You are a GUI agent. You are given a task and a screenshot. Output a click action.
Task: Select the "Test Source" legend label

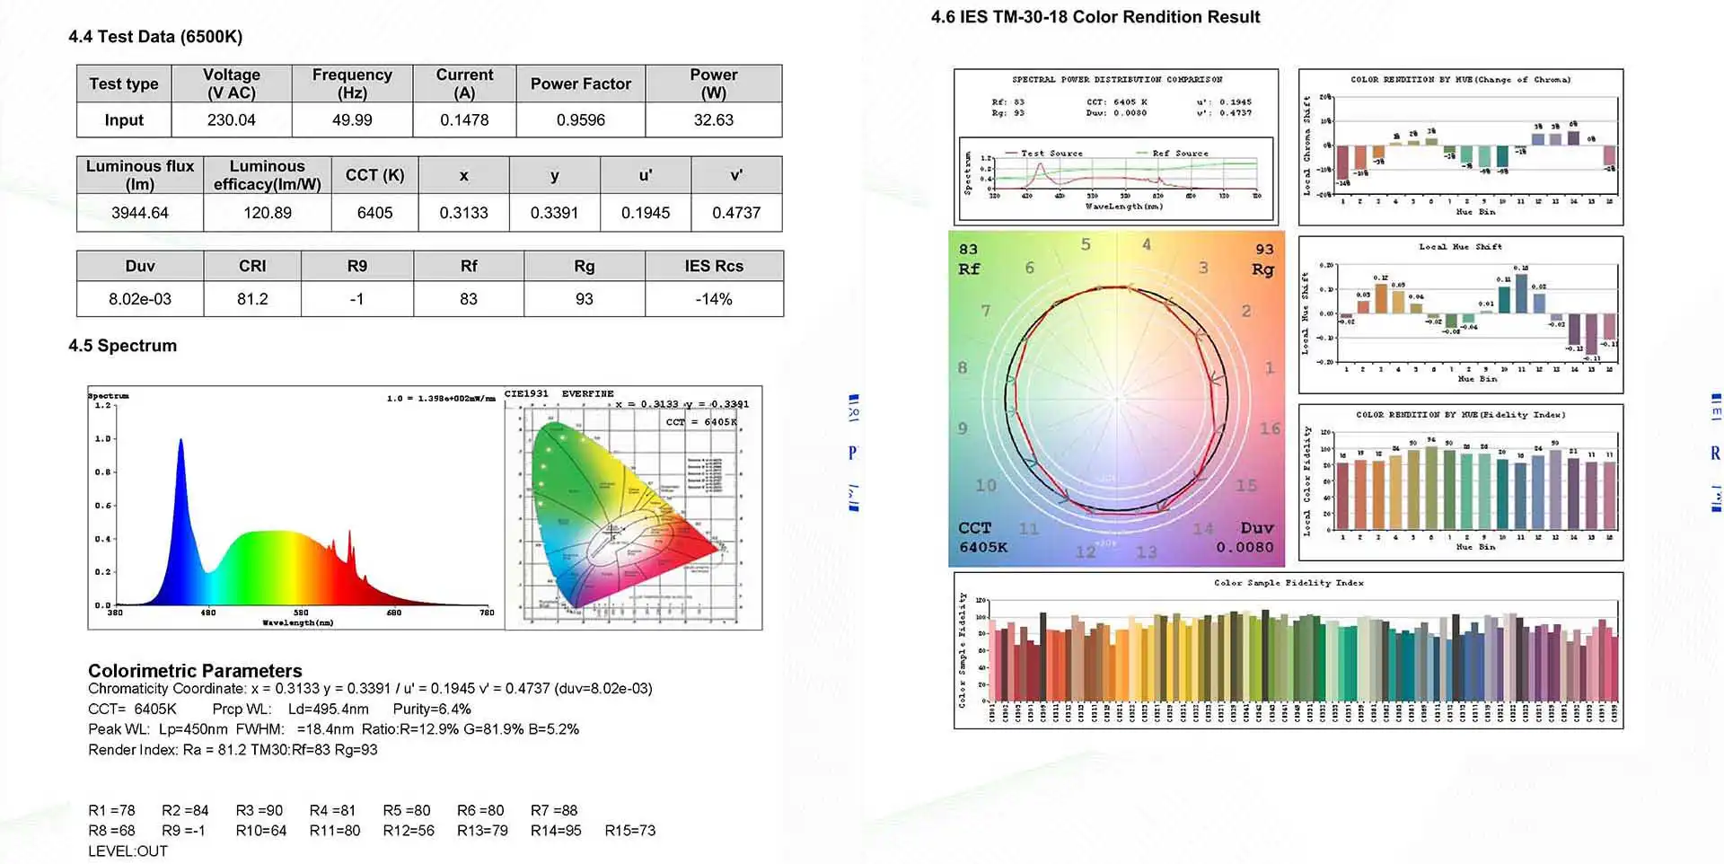pyautogui.click(x=1051, y=154)
